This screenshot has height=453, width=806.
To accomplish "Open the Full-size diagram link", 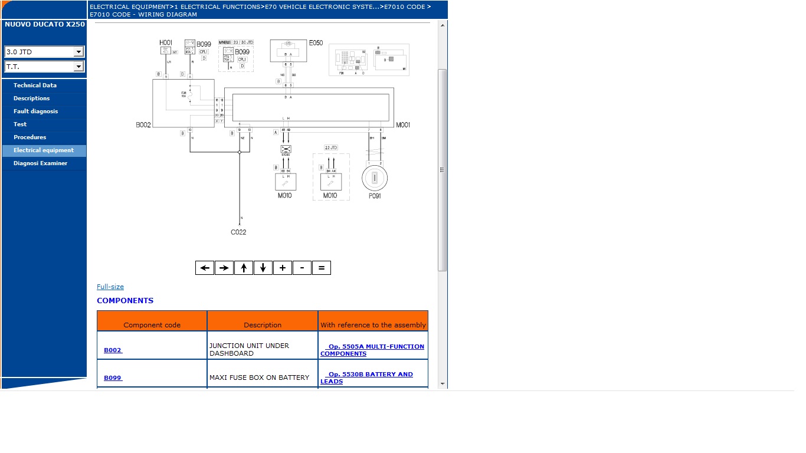I will (x=110, y=287).
